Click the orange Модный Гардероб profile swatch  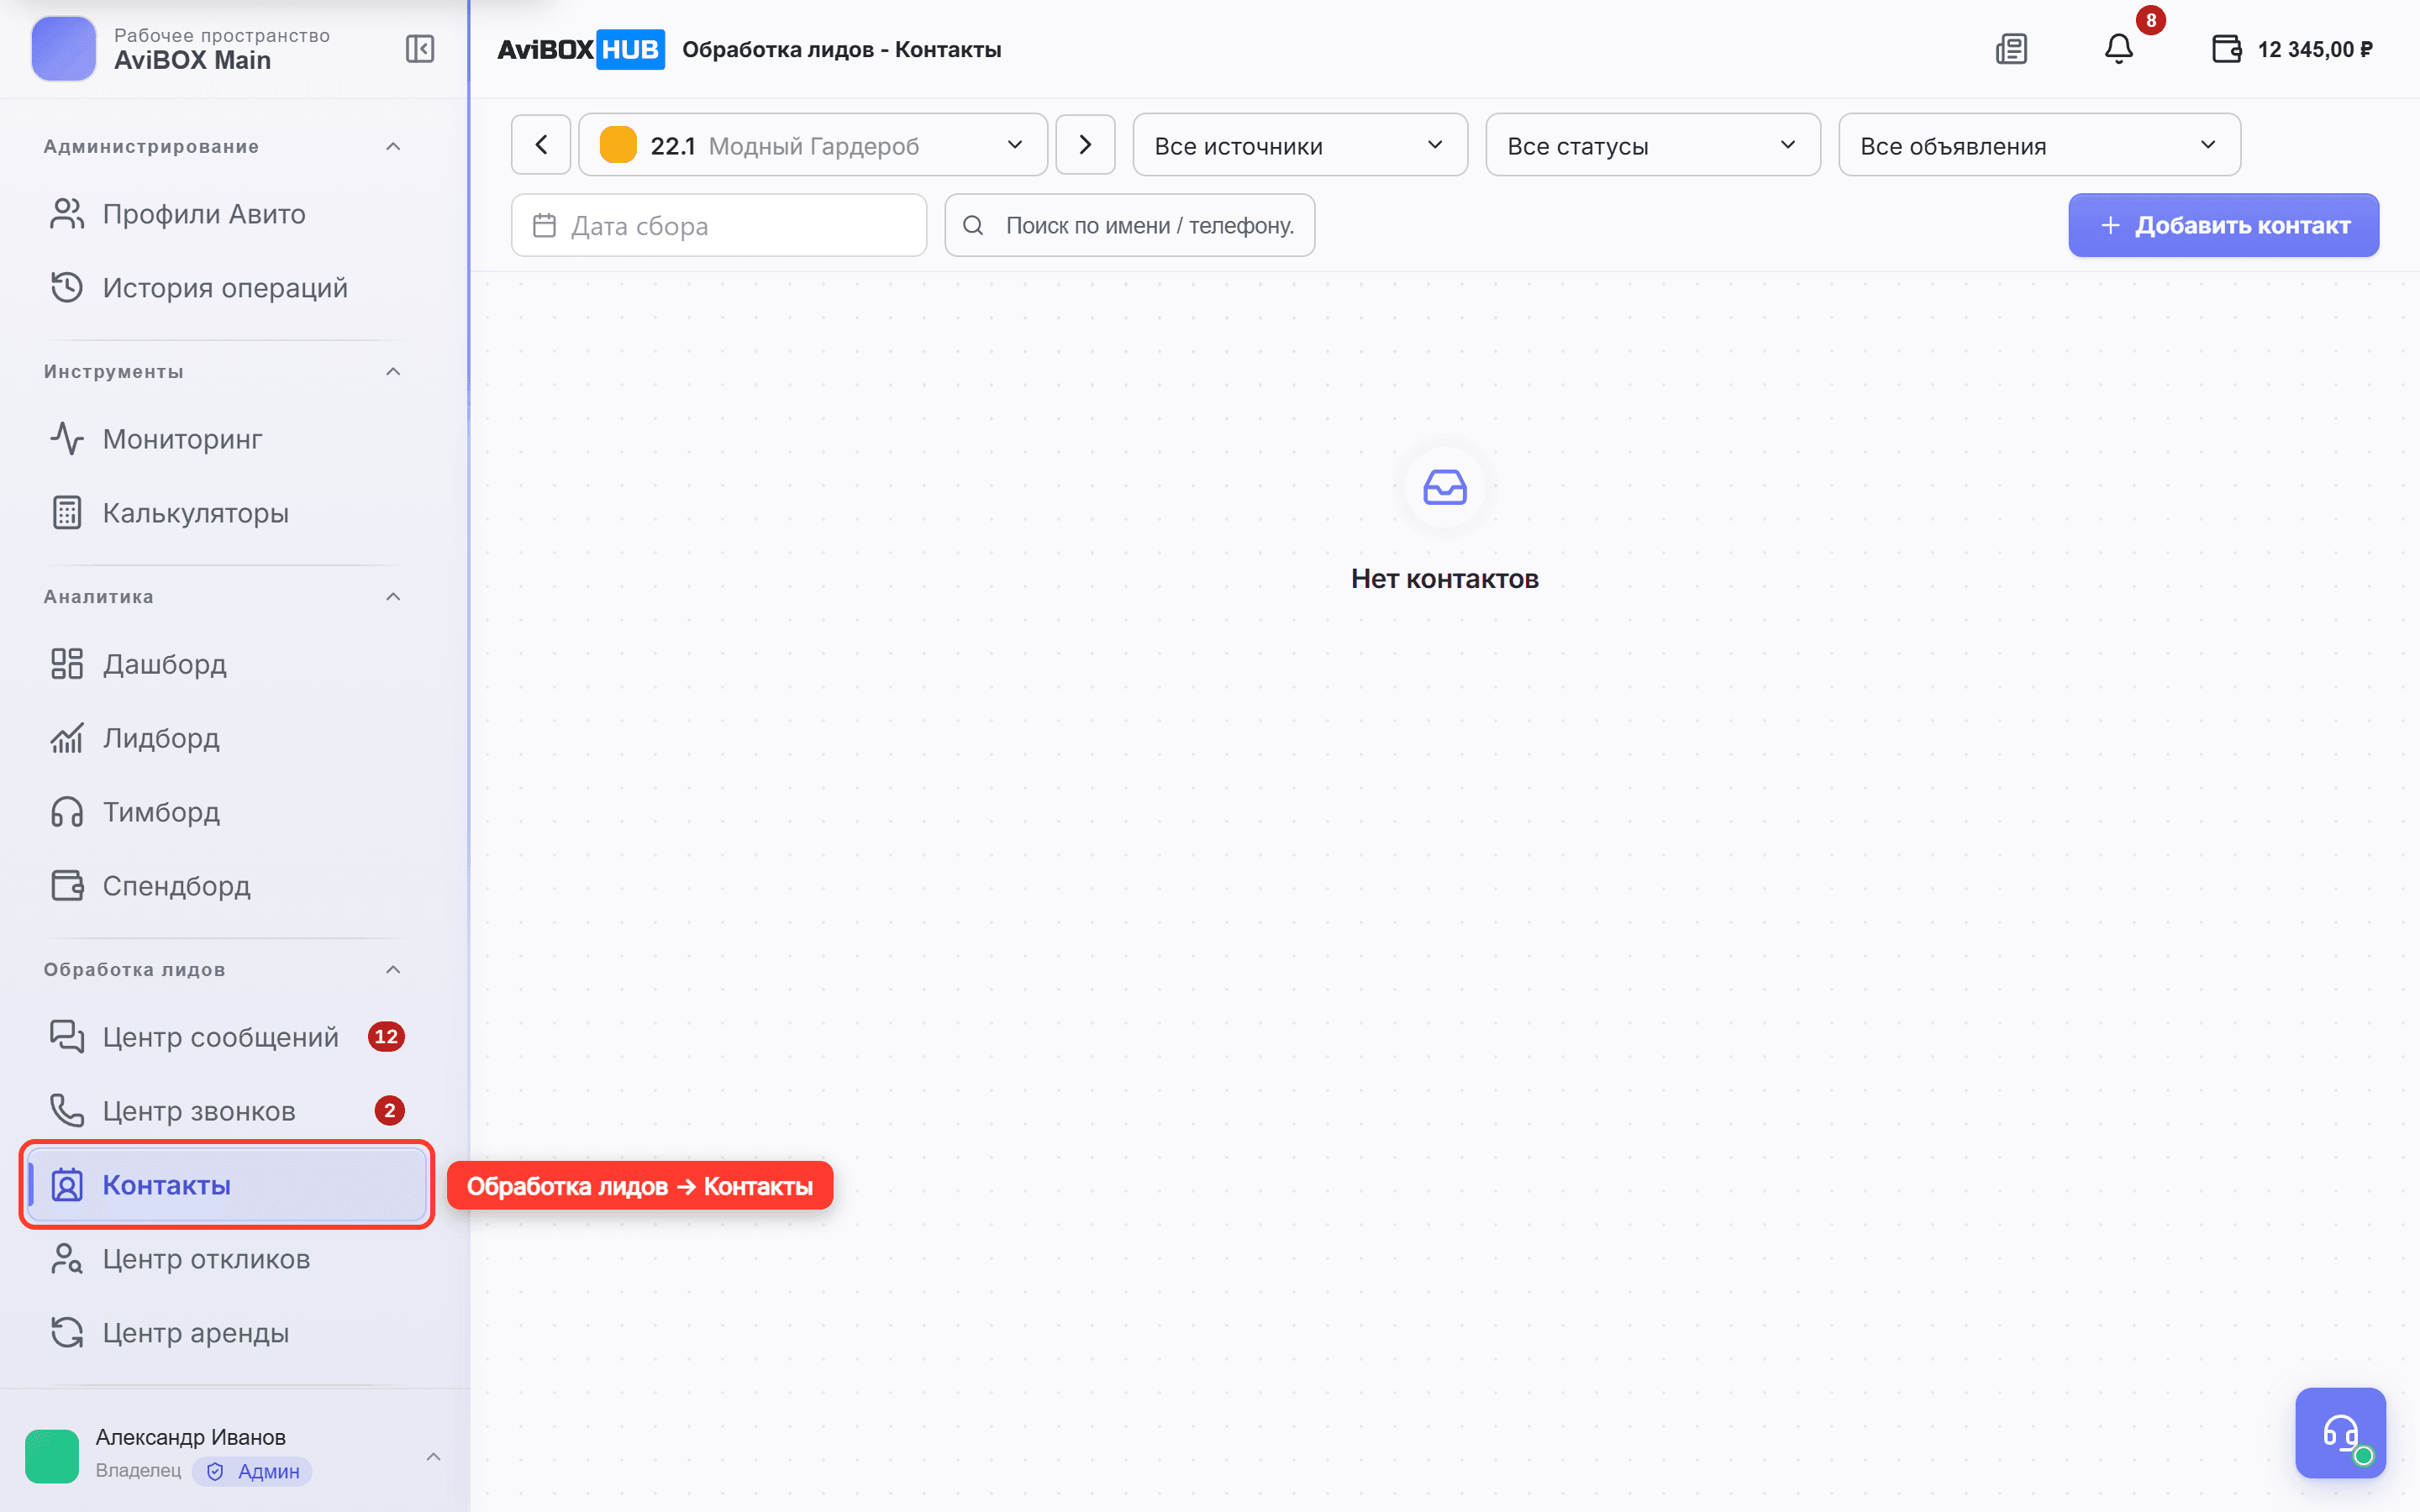click(618, 145)
